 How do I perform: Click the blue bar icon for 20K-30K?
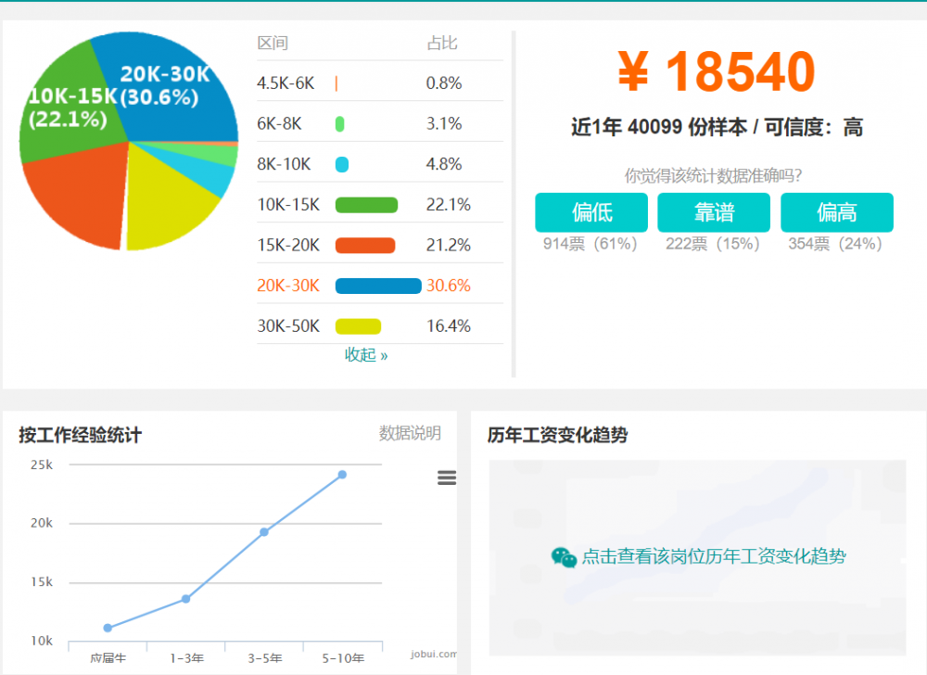pos(378,286)
